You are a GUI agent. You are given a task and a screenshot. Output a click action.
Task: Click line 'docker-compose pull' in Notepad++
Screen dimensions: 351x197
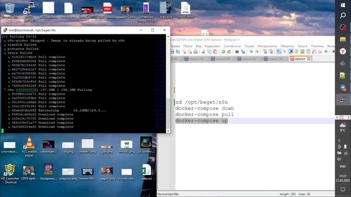[x=205, y=114]
